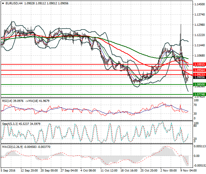Click the 4 Oct 08:00 time label
Image resolution: width=206 pixels, height=174 pixels.
click(88, 171)
